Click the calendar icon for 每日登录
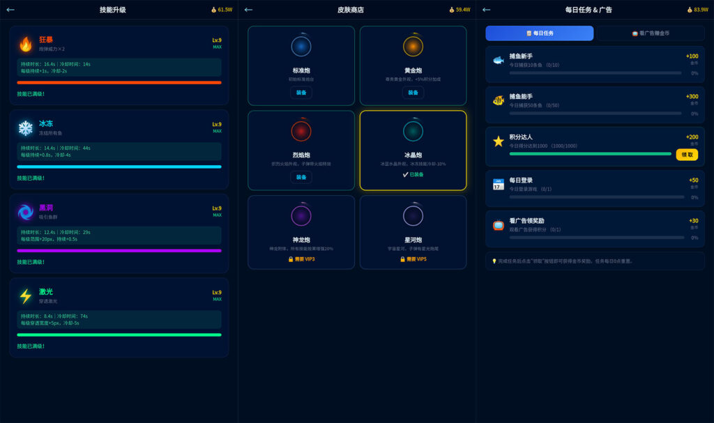This screenshot has height=423, width=714. click(x=498, y=185)
